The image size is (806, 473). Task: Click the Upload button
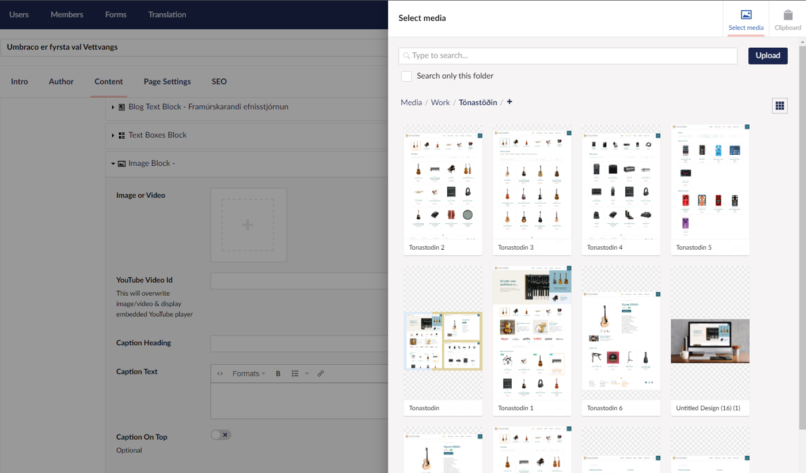[x=767, y=56]
